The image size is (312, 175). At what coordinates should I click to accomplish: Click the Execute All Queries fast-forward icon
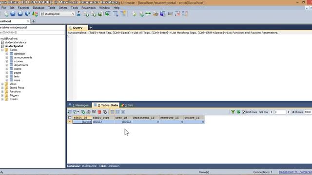coord(20,14)
